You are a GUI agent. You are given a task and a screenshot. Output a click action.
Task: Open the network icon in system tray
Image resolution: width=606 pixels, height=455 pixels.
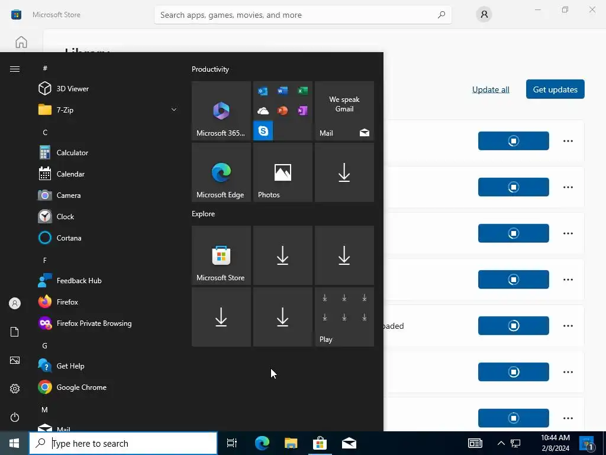tap(515, 443)
